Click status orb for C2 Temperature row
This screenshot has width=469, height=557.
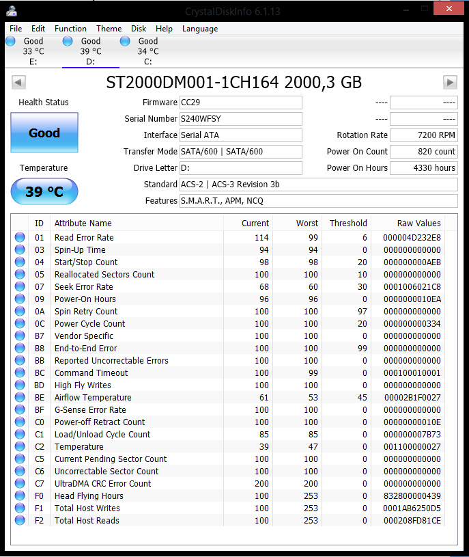(20, 446)
